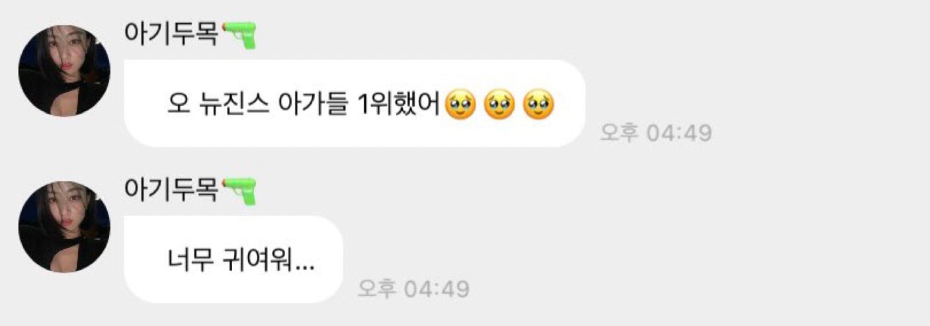The height and width of the screenshot is (326, 930).
Task: Click the water gun emoji after the lower 아기두목 name
Action: (x=239, y=190)
